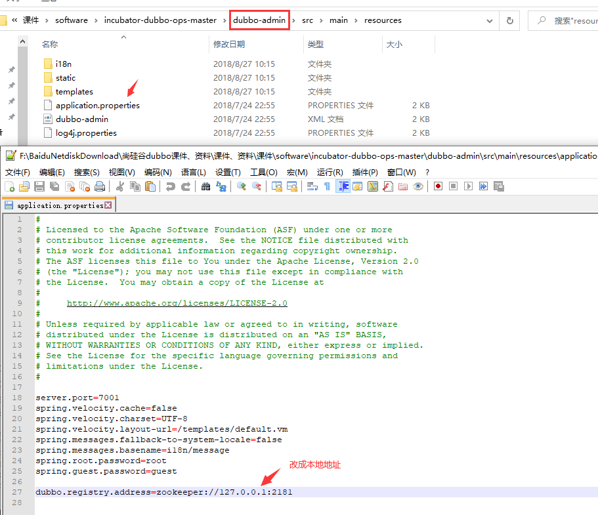
Task: Toggle word wrap icon in toolbar
Action: coord(312,186)
